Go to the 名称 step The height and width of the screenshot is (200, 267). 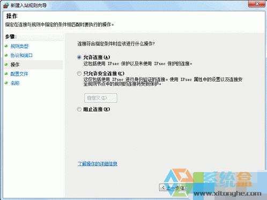pyautogui.click(x=15, y=83)
